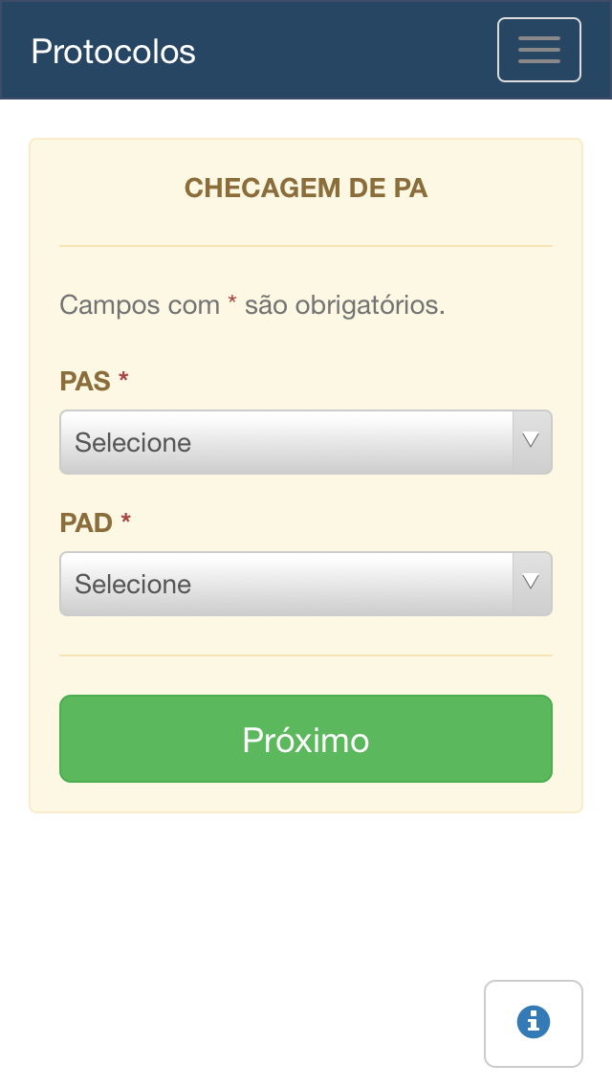Image resolution: width=612 pixels, height=1087 pixels.
Task: Click the asterisk in the required-fields note
Action: coord(232,302)
